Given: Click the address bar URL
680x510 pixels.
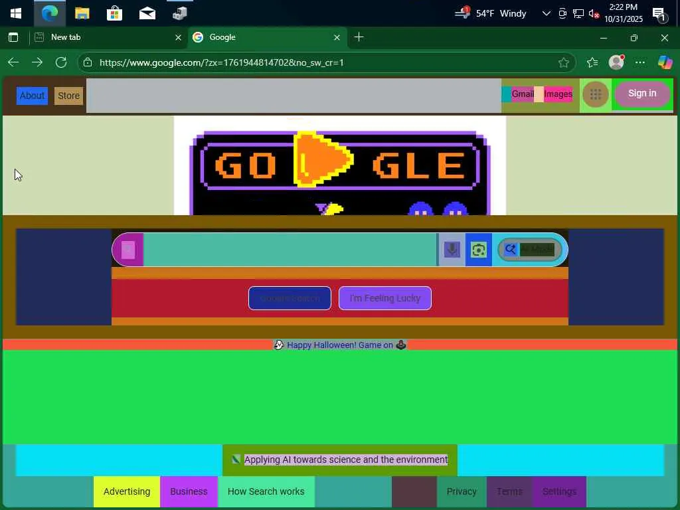Looking at the screenshot, I should click(222, 62).
